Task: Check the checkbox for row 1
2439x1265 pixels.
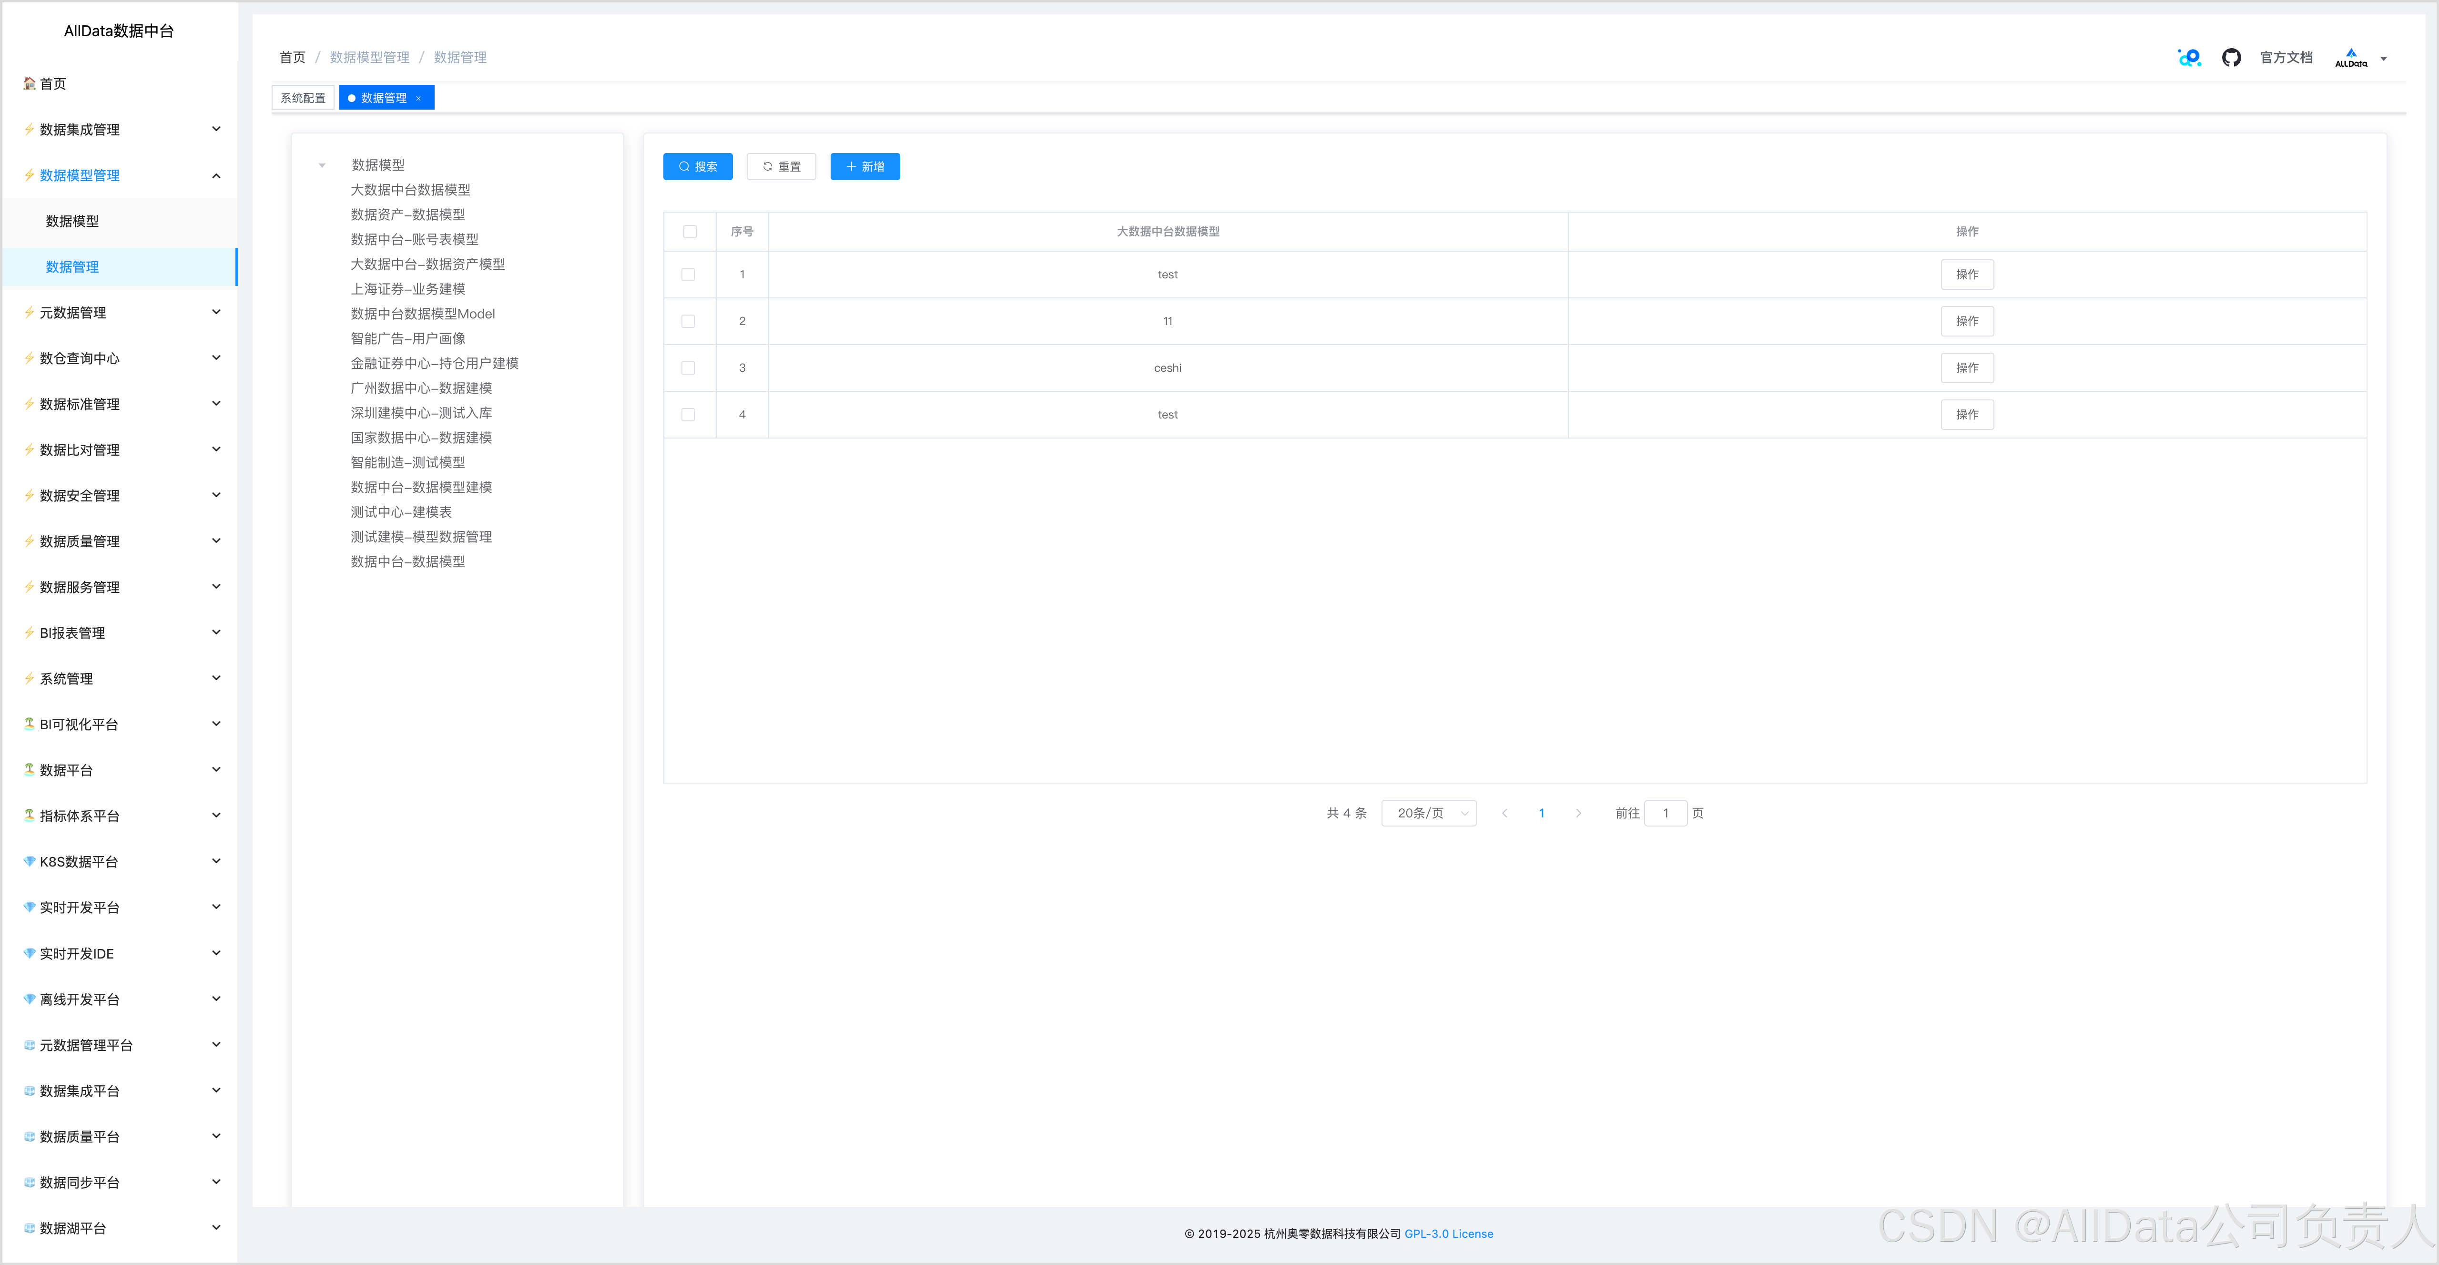Action: click(688, 275)
